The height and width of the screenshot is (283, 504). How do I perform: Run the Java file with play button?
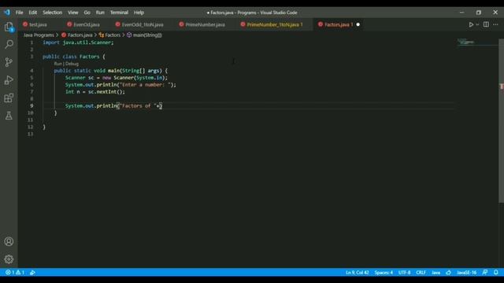click(x=471, y=24)
